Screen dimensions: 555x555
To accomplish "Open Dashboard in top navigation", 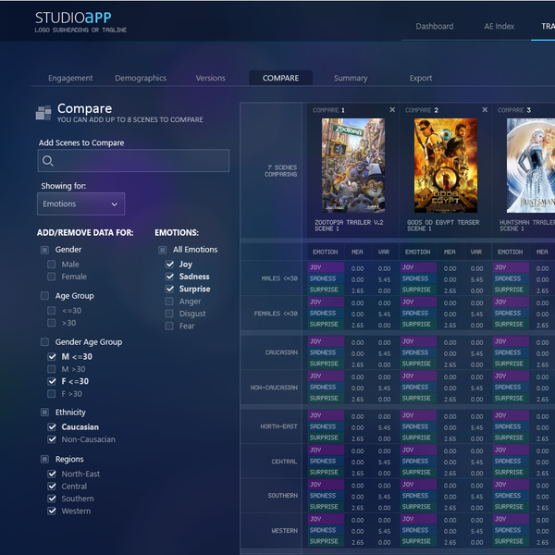I will pos(435,26).
